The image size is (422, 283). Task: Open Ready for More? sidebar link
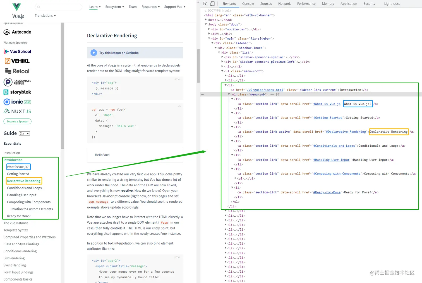click(19, 216)
